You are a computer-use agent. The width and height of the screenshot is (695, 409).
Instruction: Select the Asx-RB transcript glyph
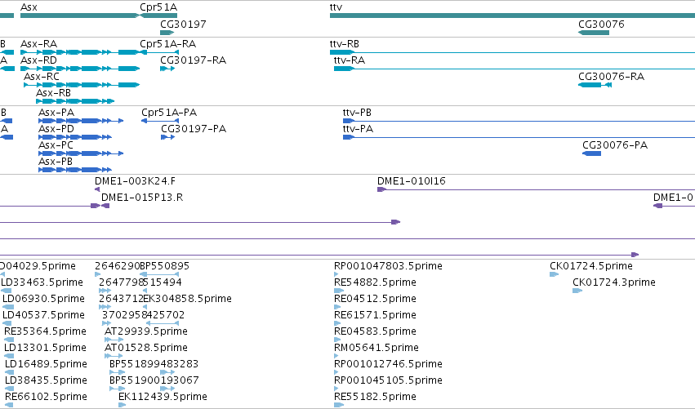[75, 101]
